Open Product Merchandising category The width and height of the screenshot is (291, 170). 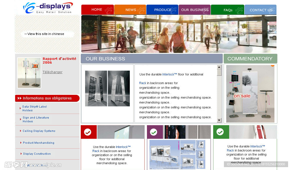[39, 143]
